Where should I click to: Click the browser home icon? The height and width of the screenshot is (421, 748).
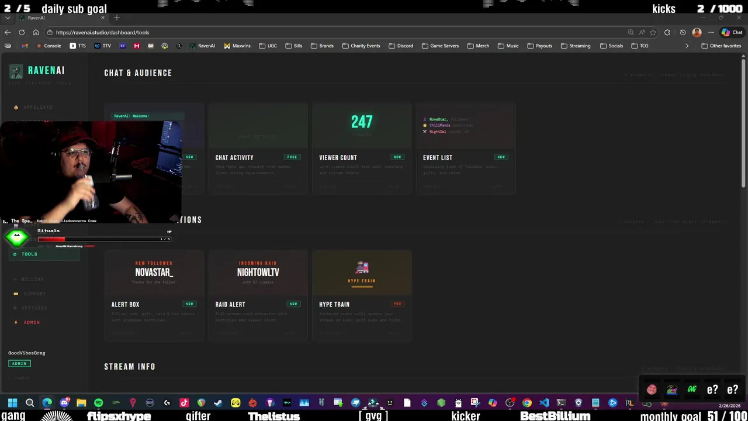[36, 32]
